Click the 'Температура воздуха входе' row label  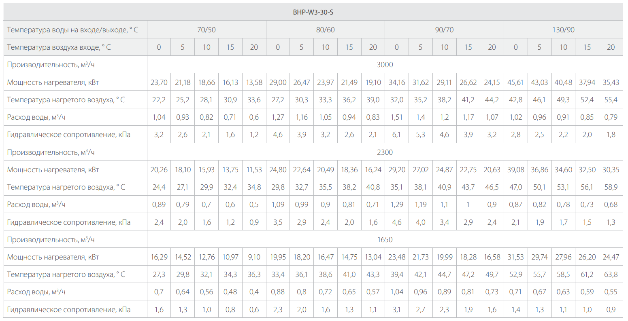[x=59, y=47]
